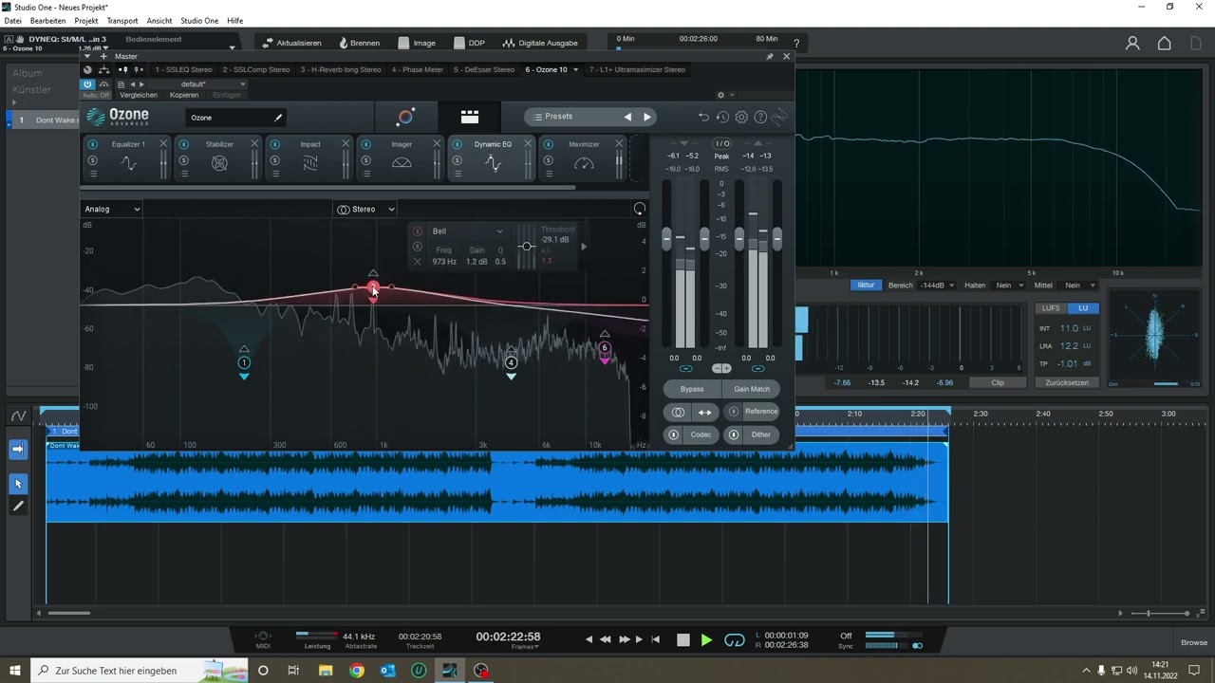The width and height of the screenshot is (1215, 683).
Task: Click the Ozone undo arrow icon
Action: [x=703, y=117]
